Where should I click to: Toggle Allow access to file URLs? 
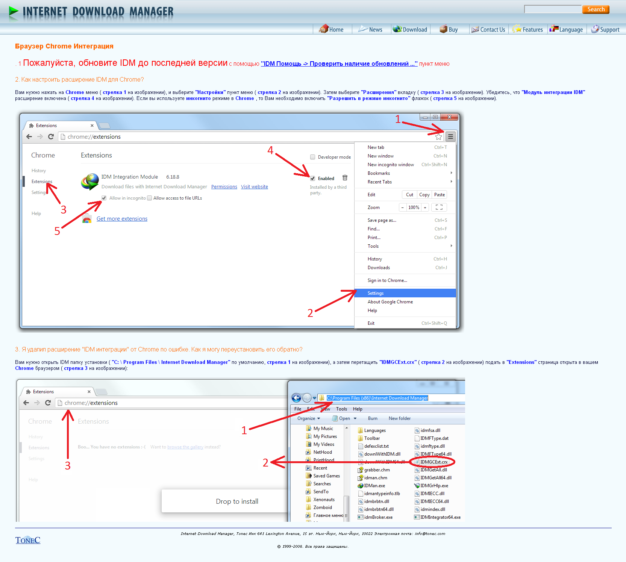[150, 198]
